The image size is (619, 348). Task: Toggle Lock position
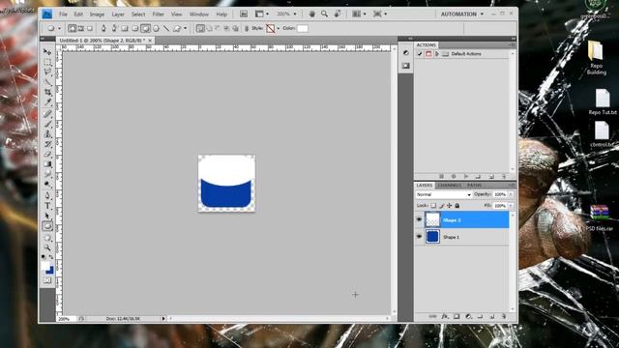coord(449,206)
